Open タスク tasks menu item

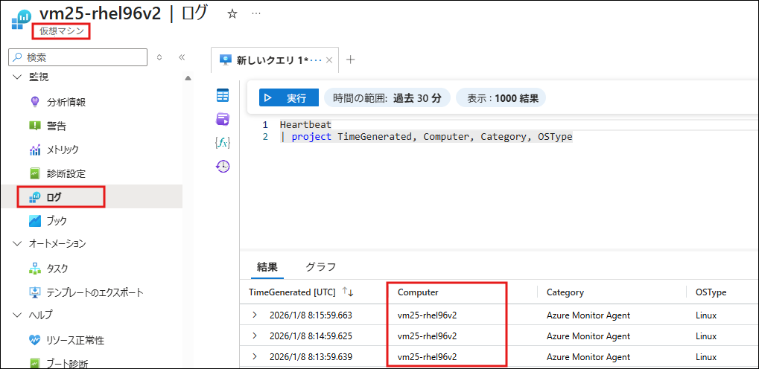coord(57,269)
